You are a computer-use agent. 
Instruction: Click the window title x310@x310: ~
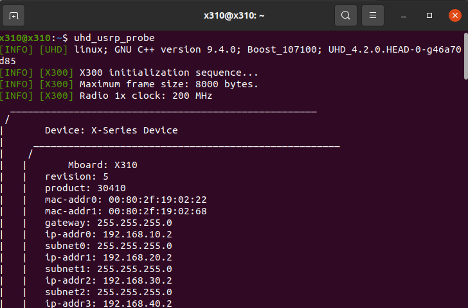pos(234,15)
